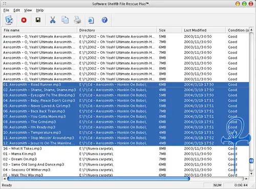Click the green maximize window button
The height and width of the screenshot is (189, 256).
click(x=244, y=4)
